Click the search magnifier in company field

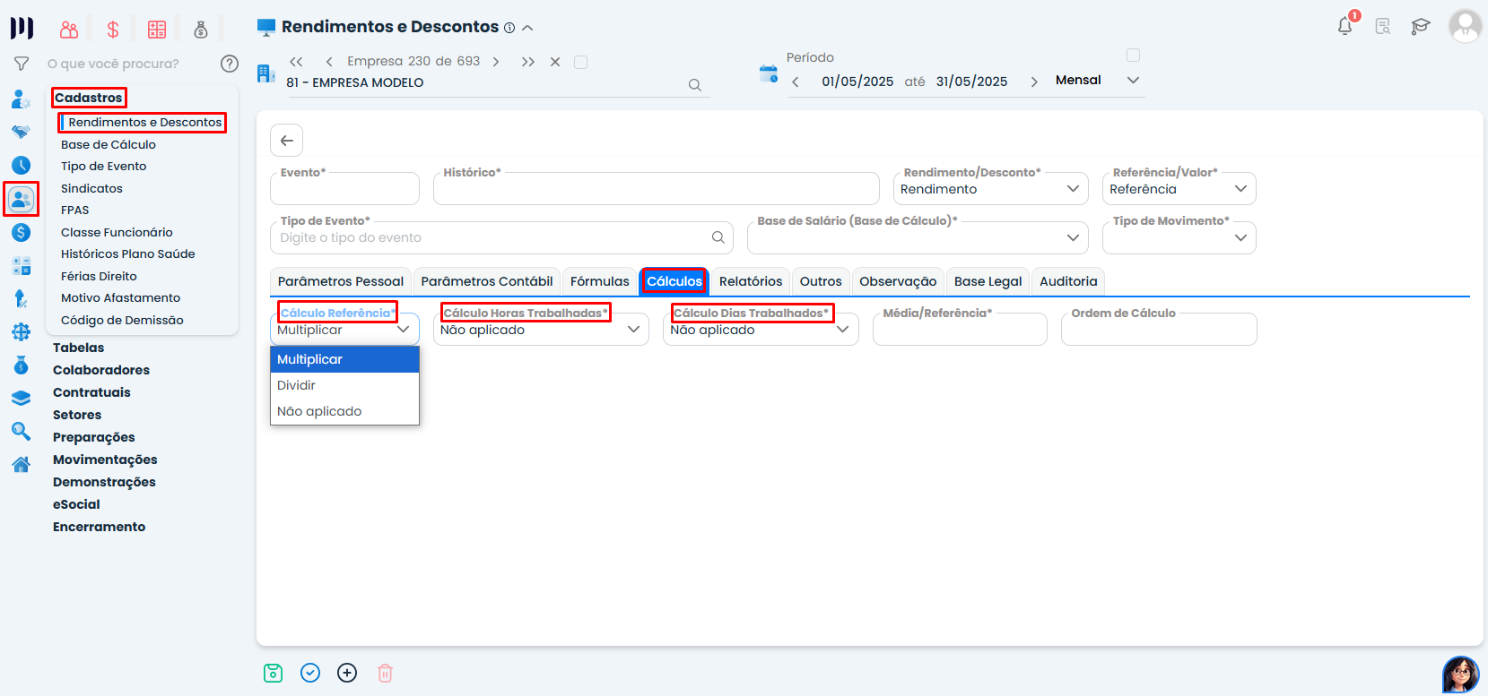pos(694,85)
